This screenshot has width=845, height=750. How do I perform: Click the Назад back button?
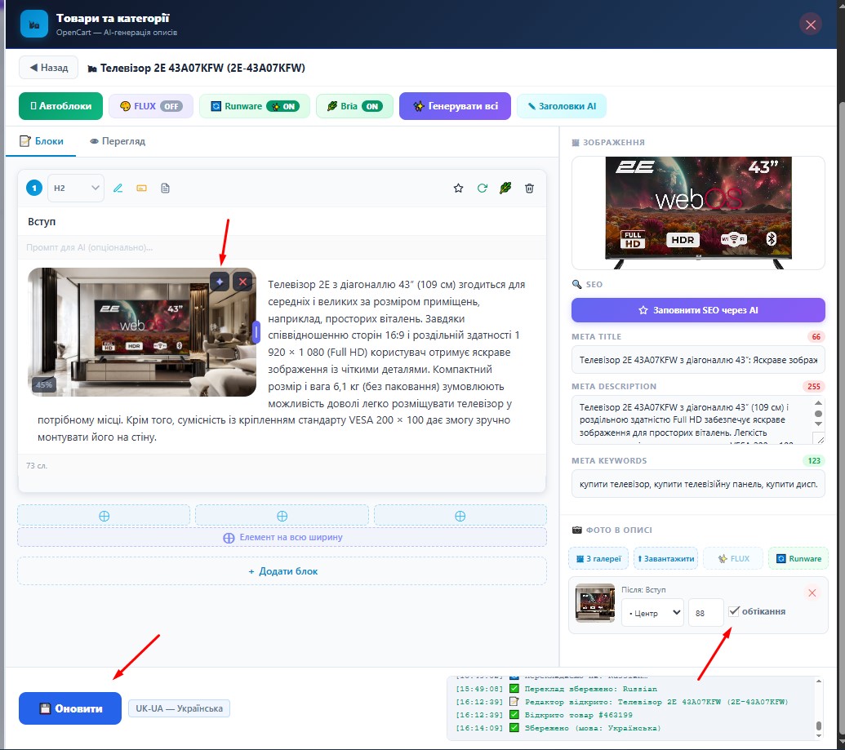(x=48, y=68)
